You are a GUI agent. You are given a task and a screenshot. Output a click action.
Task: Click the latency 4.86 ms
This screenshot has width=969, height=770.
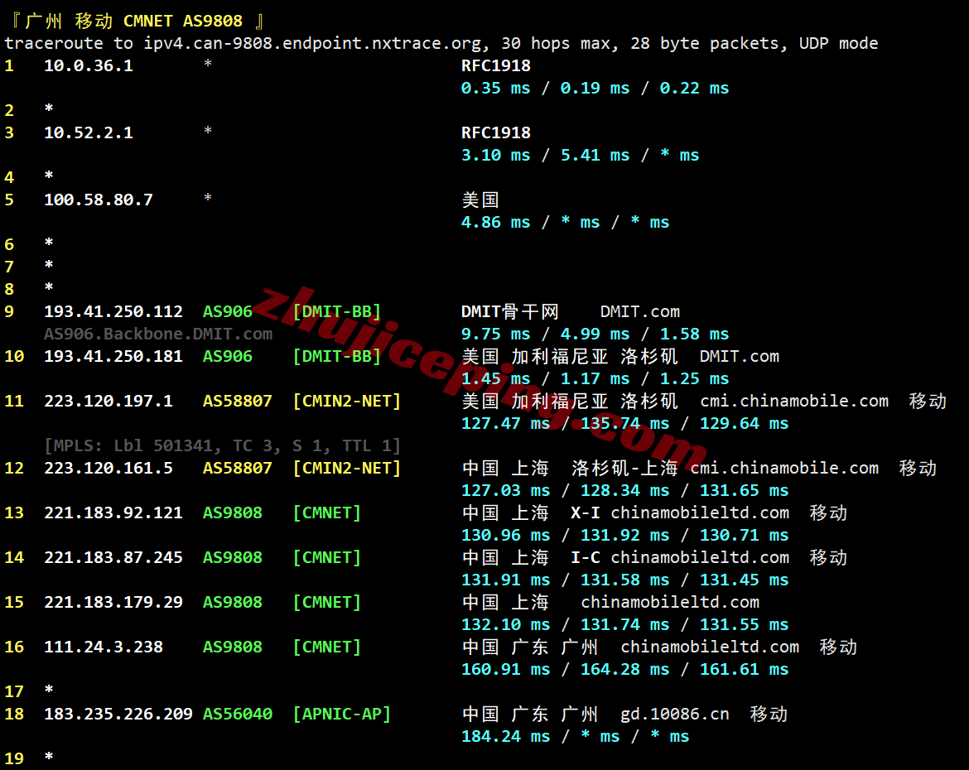point(495,223)
